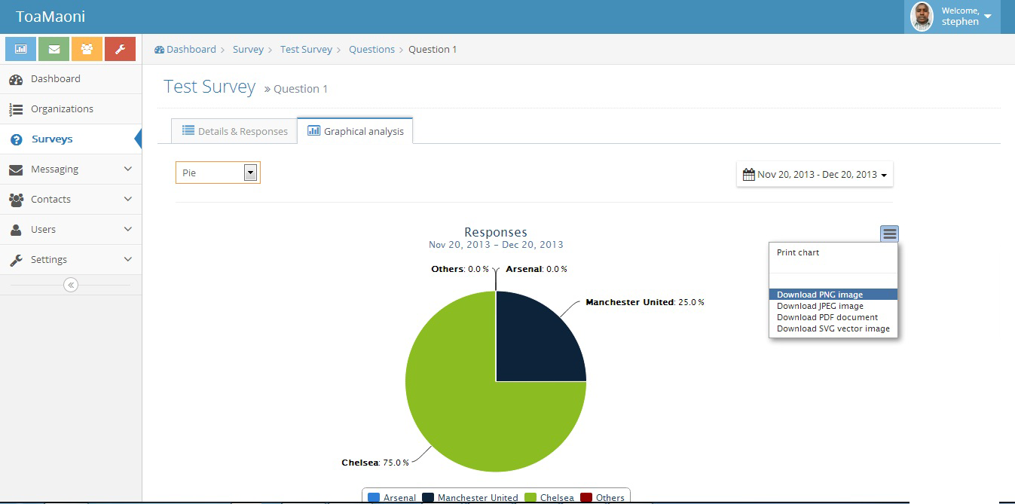The height and width of the screenshot is (504, 1015).
Task: Toggle Others legend red swatch
Action: click(x=586, y=497)
